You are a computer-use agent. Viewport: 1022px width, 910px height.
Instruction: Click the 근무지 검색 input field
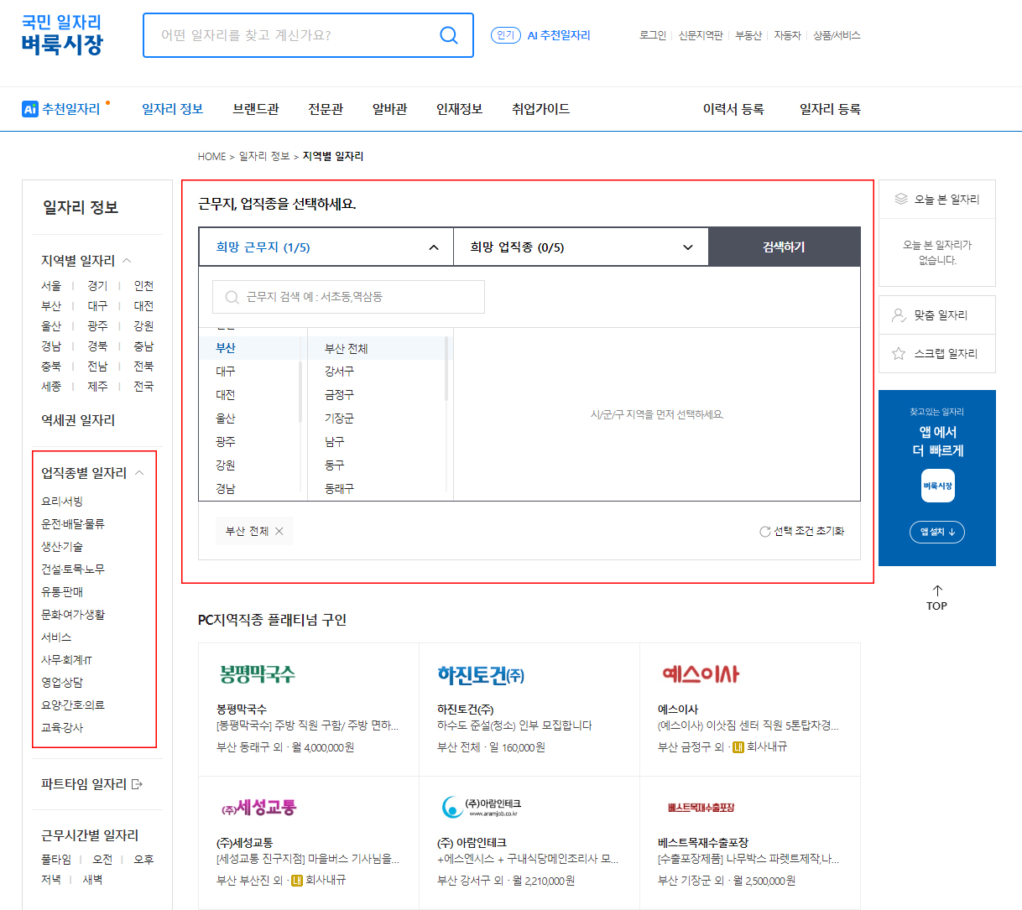tap(347, 296)
